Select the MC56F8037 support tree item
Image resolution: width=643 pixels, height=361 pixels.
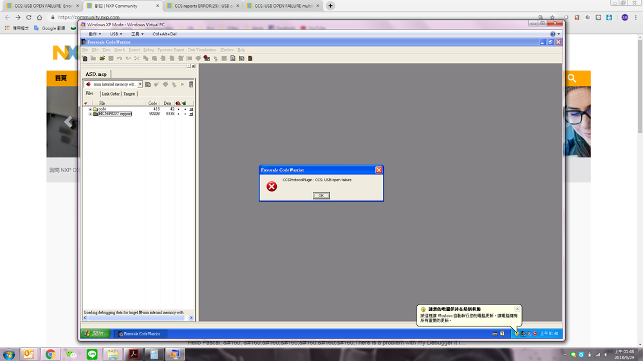point(115,114)
